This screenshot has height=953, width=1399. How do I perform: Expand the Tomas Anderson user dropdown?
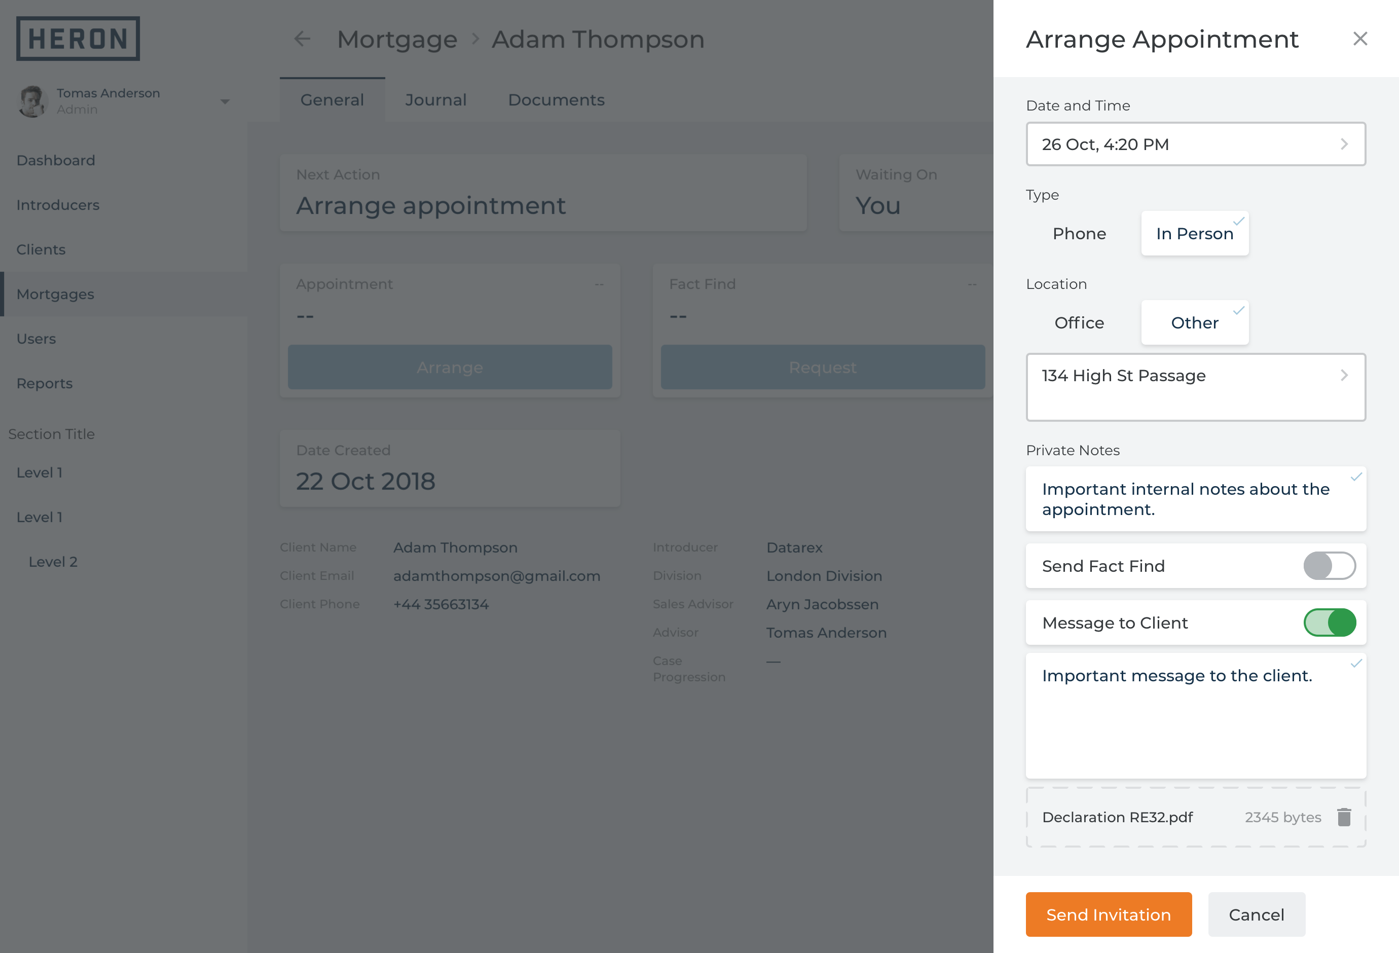point(225,102)
